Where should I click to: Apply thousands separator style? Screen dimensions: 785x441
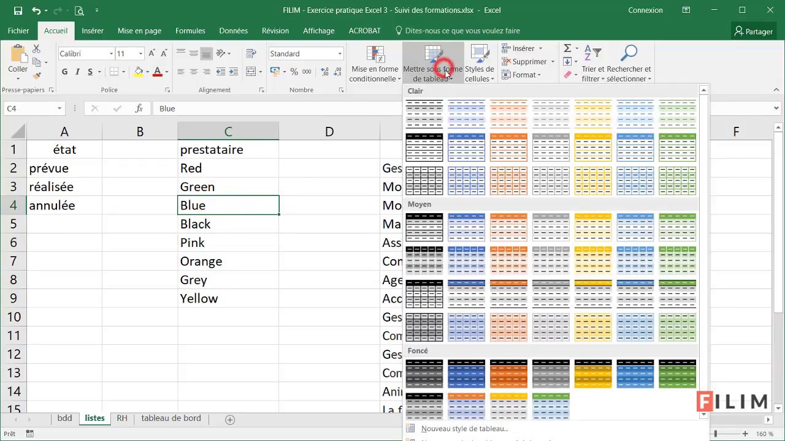[307, 72]
